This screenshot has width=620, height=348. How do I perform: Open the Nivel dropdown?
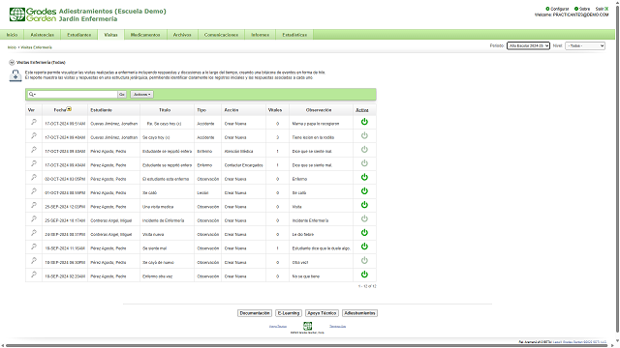click(x=585, y=45)
